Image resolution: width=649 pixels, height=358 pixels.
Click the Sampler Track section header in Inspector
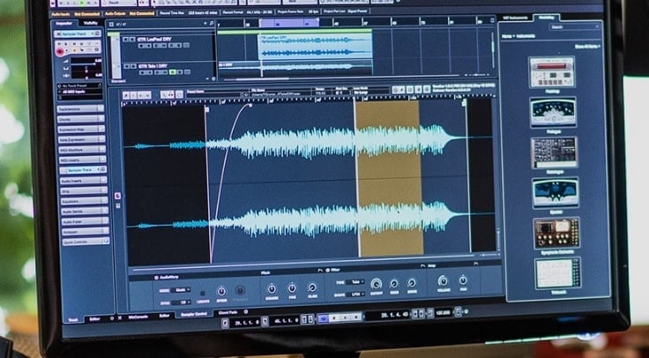[x=83, y=169]
